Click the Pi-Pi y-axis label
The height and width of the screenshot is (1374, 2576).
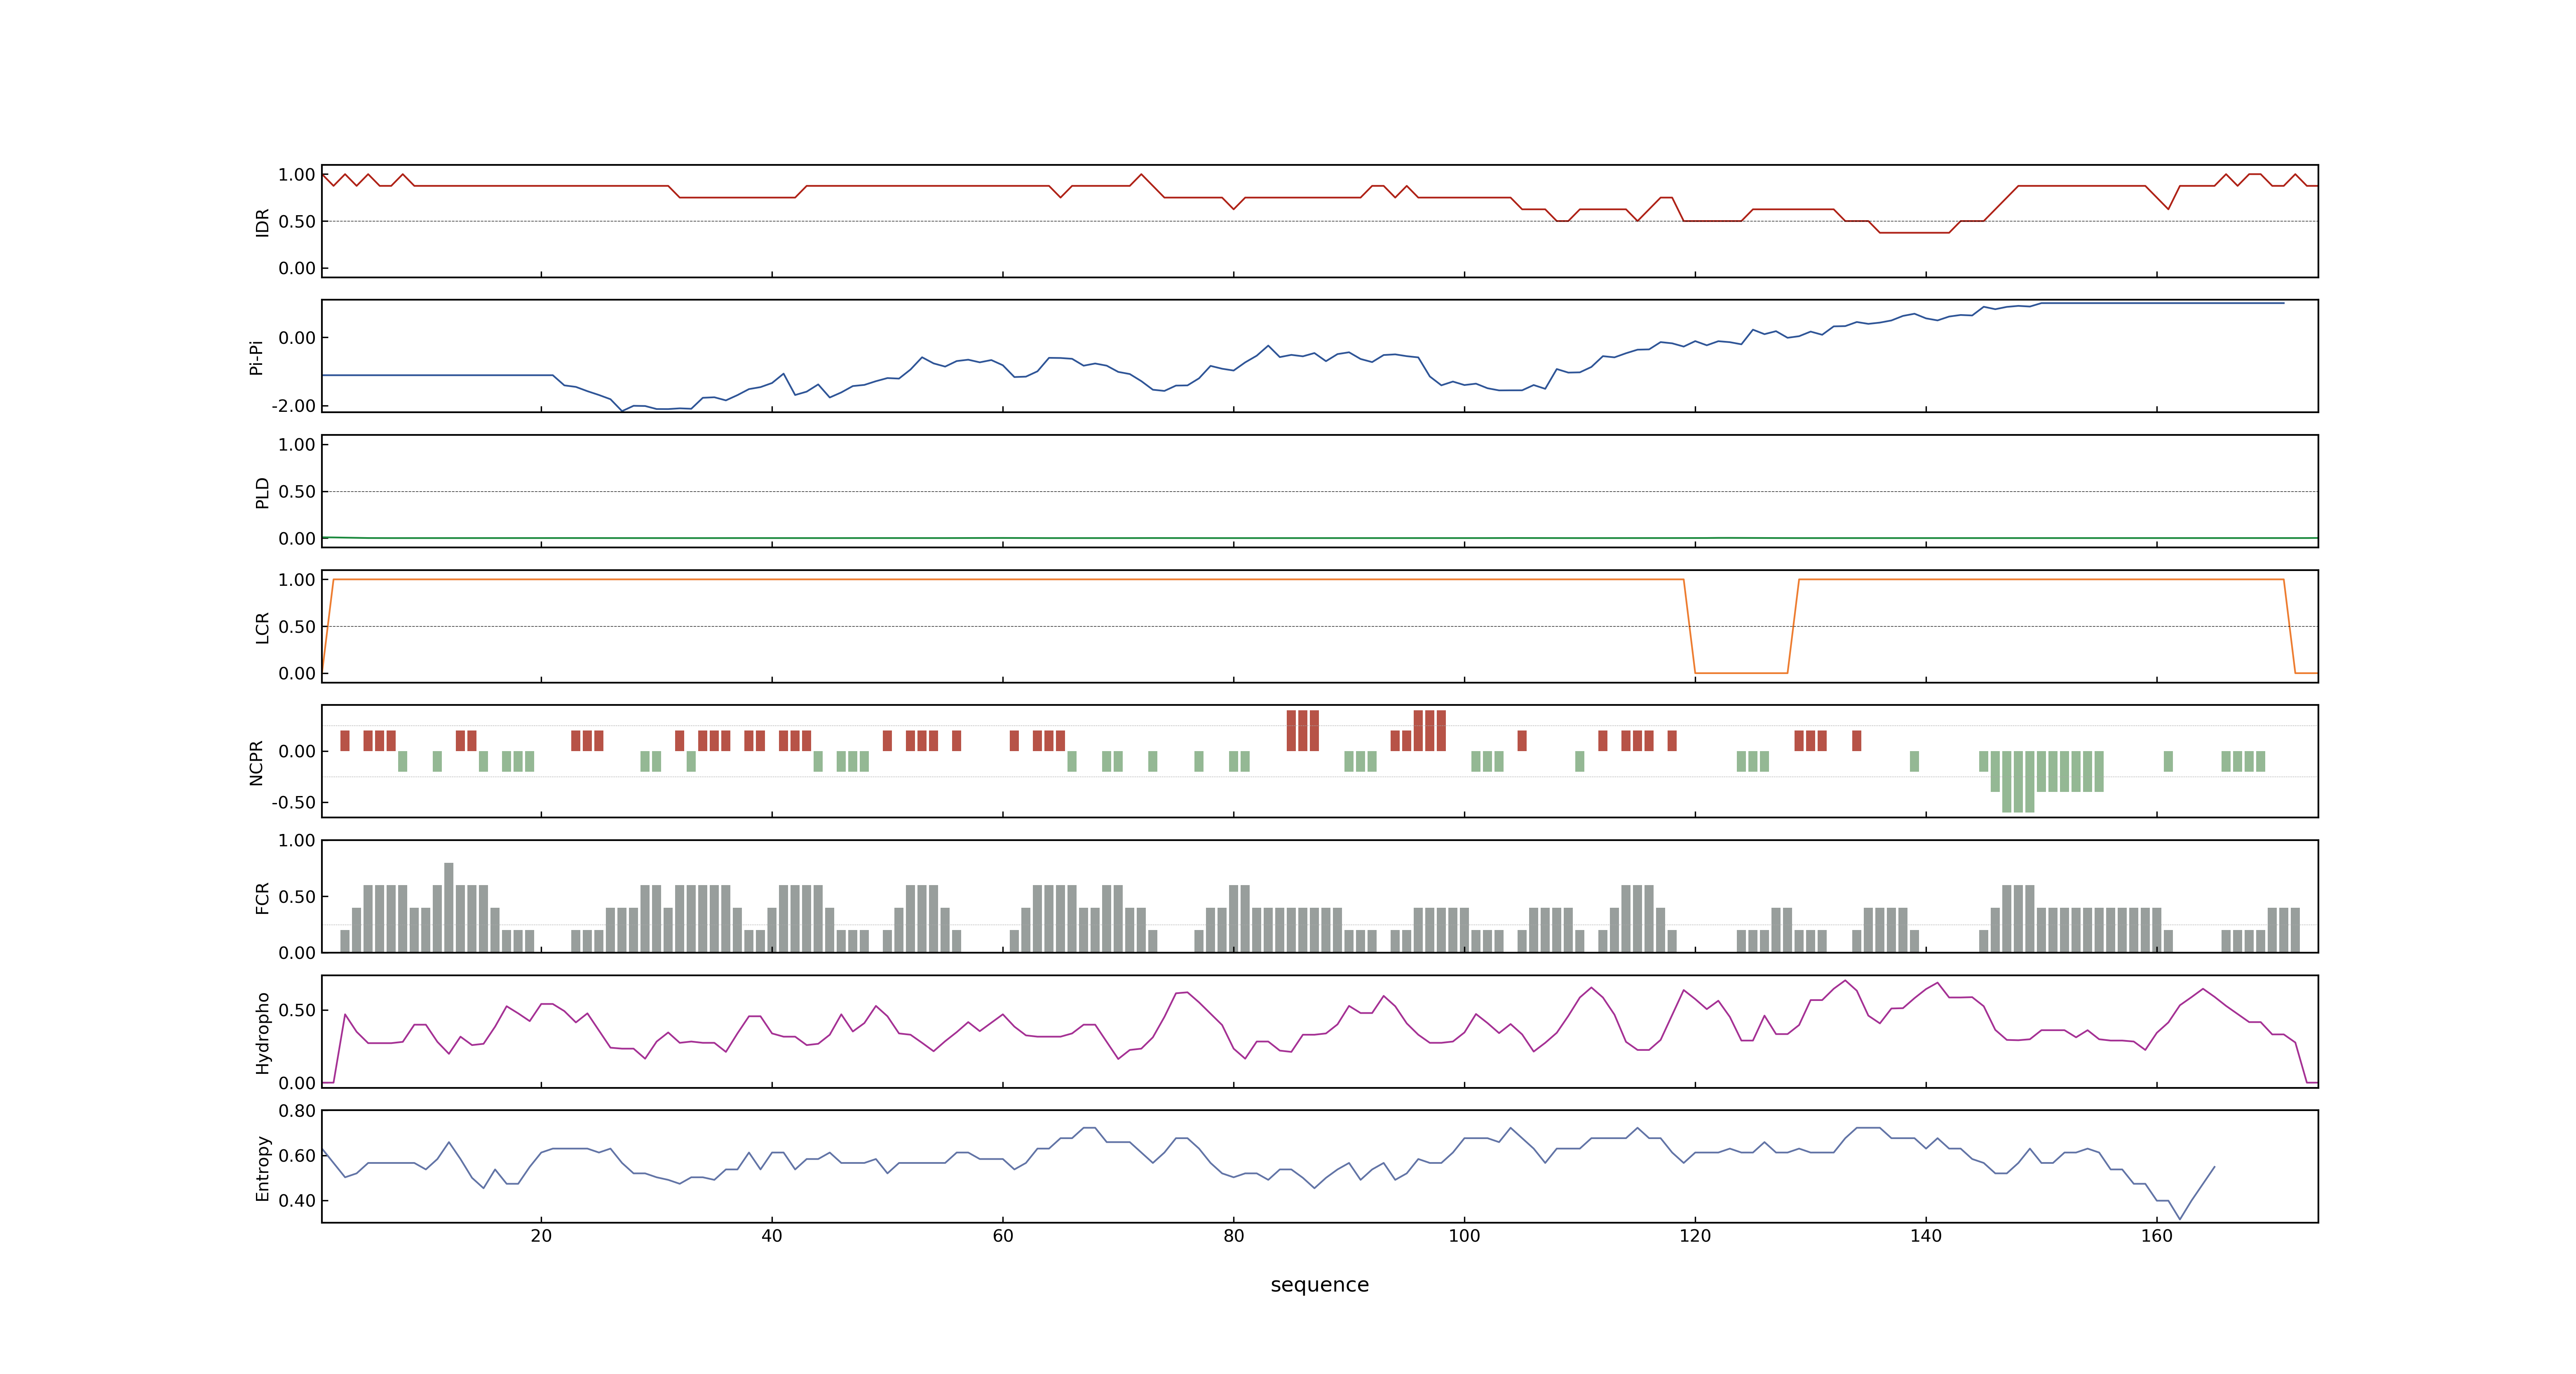click(256, 357)
